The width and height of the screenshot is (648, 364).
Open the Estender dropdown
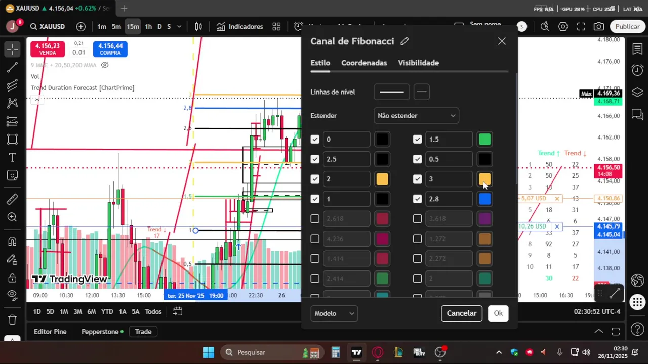point(416,116)
